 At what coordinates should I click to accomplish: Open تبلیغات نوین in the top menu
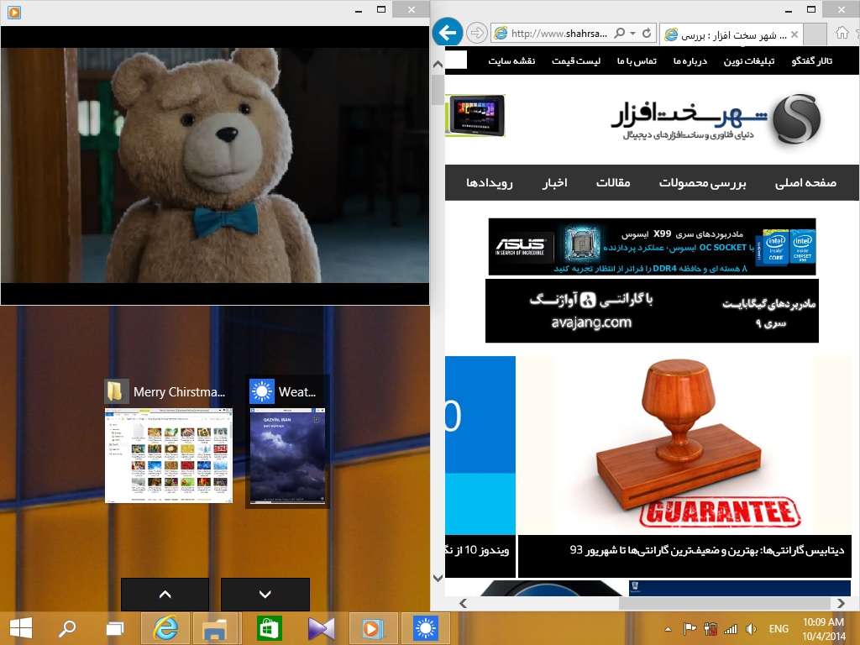click(748, 60)
